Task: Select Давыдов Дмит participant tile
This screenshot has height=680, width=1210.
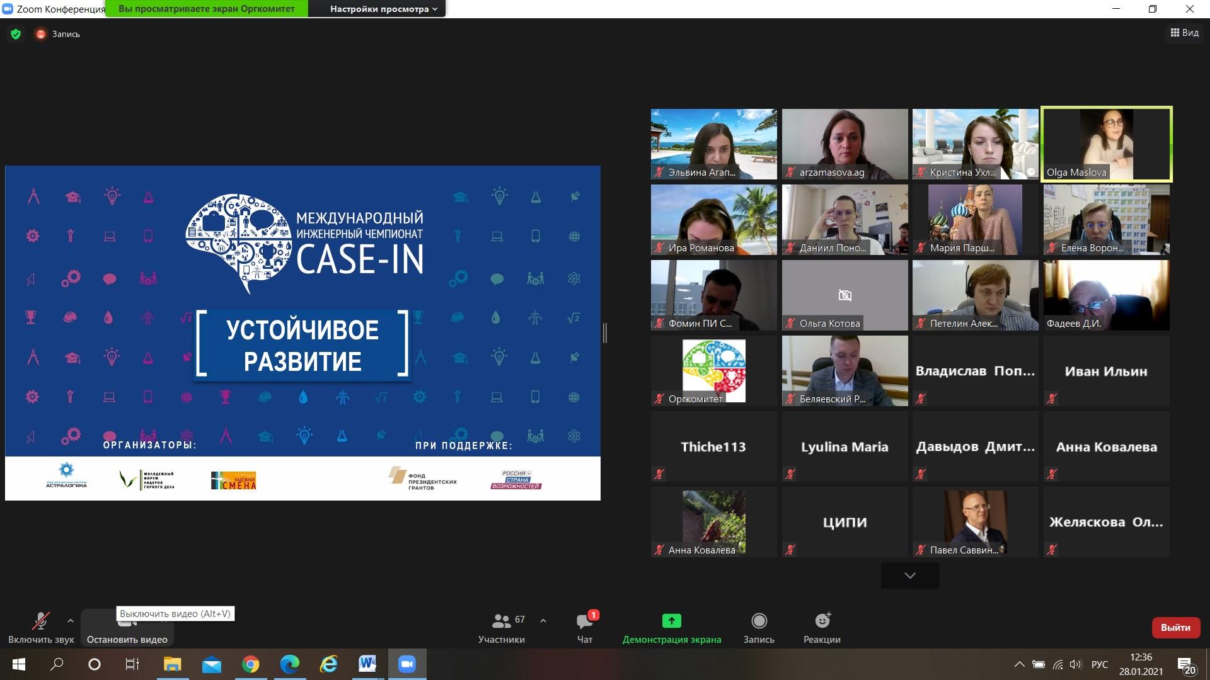Action: (x=976, y=446)
